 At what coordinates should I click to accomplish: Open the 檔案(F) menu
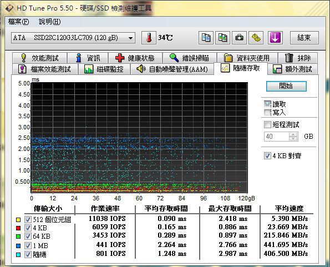coord(18,22)
